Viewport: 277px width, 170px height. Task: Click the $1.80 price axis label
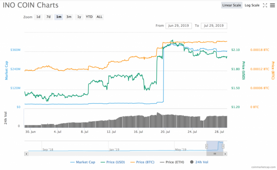[235, 69]
